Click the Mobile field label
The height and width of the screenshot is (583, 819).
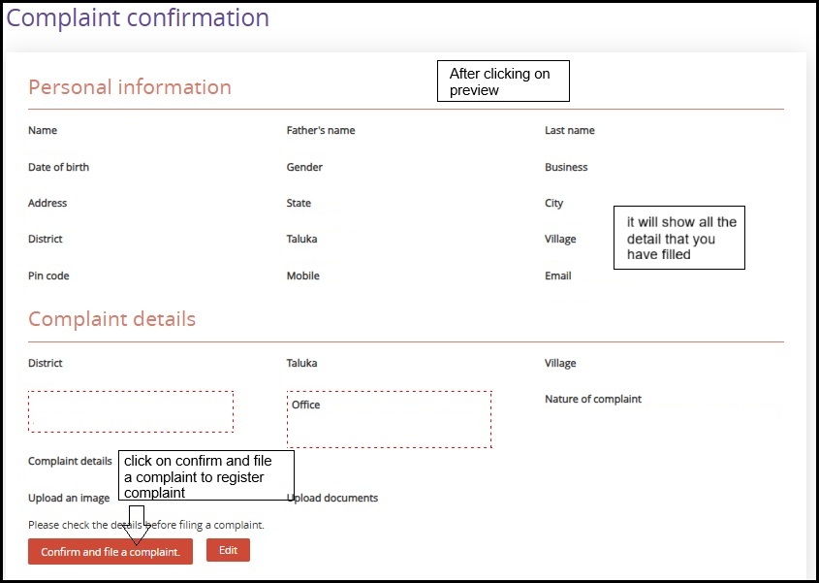tap(303, 276)
